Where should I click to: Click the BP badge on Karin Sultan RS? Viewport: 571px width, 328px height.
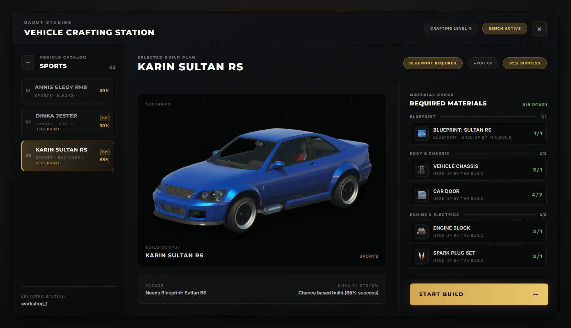[104, 152]
